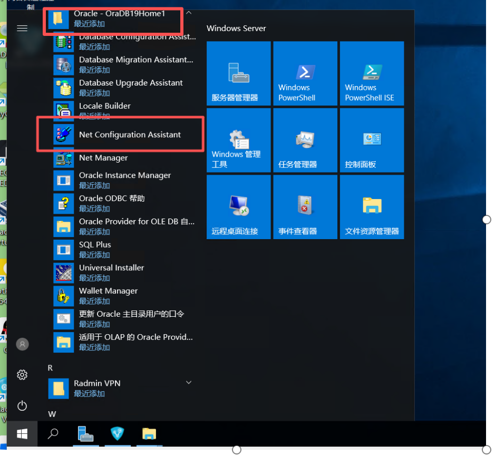Open Server Manager from the taskbar
Screen dimensions: 495x464
click(85, 434)
